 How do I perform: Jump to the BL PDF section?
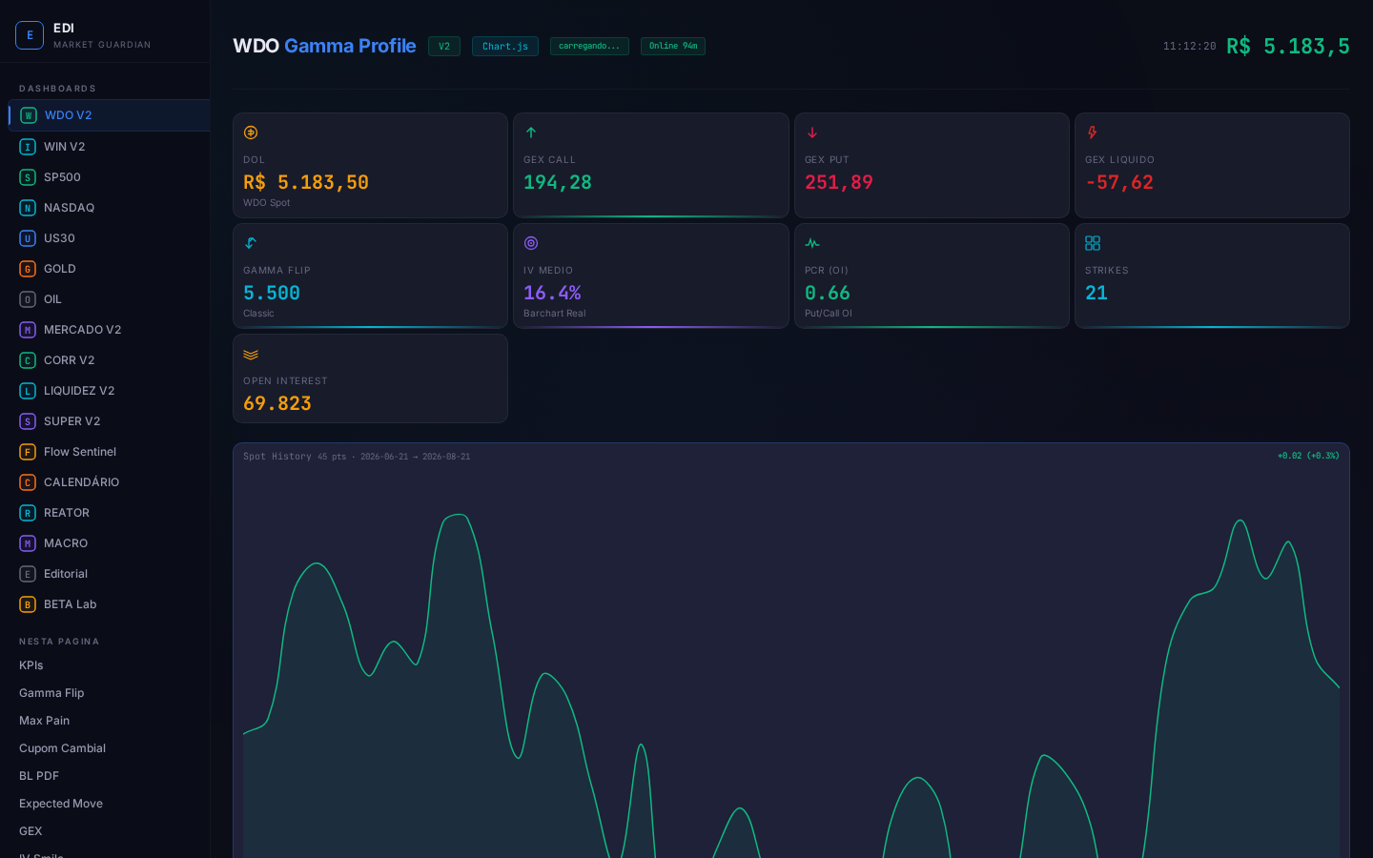[x=39, y=776]
